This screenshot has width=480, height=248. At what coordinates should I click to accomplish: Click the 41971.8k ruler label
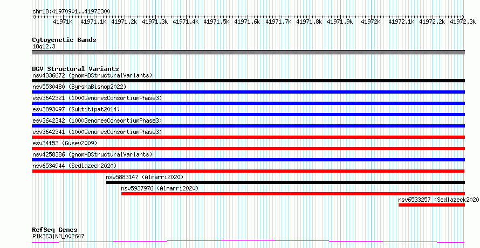coord(309,22)
